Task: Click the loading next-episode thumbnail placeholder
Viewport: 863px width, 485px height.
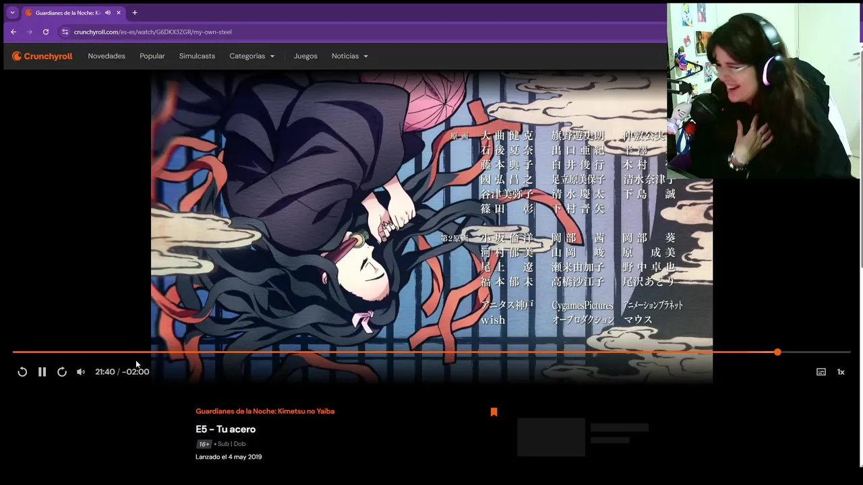Action: click(551, 437)
